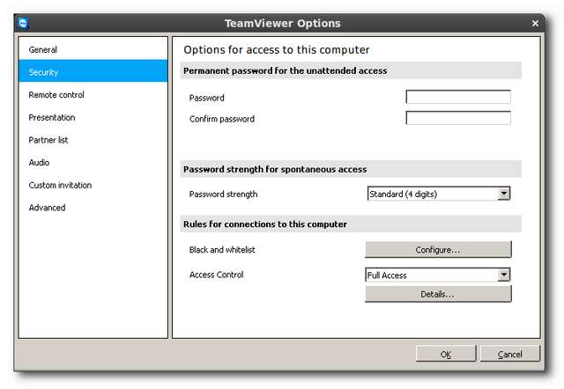This screenshot has height=389, width=564.
Task: Click Access Control dropdown arrow
Action: [x=504, y=275]
